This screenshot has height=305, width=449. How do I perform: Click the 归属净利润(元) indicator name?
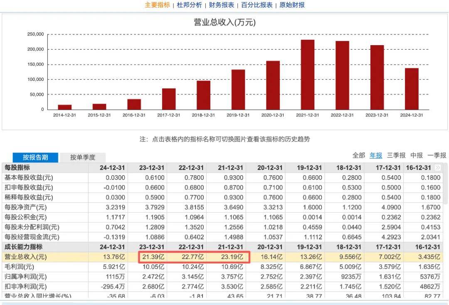pyautogui.click(x=25, y=277)
